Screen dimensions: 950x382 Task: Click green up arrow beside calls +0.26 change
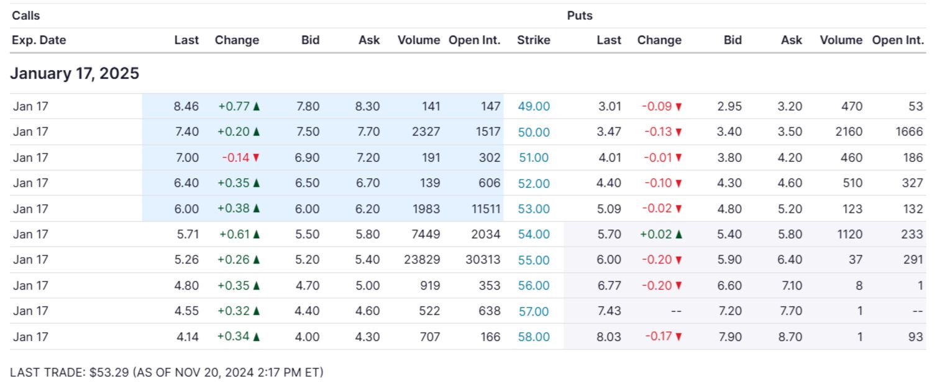coord(257,260)
